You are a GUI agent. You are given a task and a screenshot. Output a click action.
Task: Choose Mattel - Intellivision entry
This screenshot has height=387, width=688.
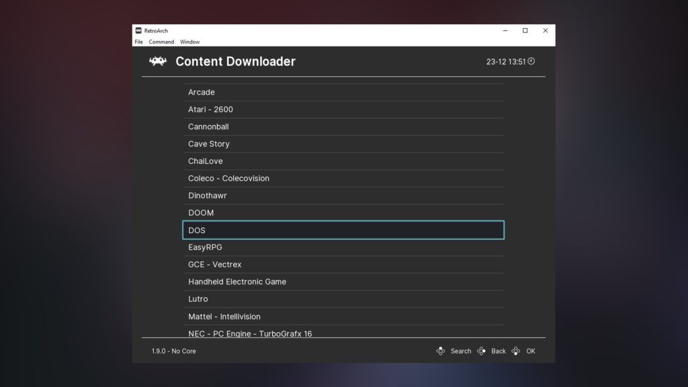(x=343, y=316)
